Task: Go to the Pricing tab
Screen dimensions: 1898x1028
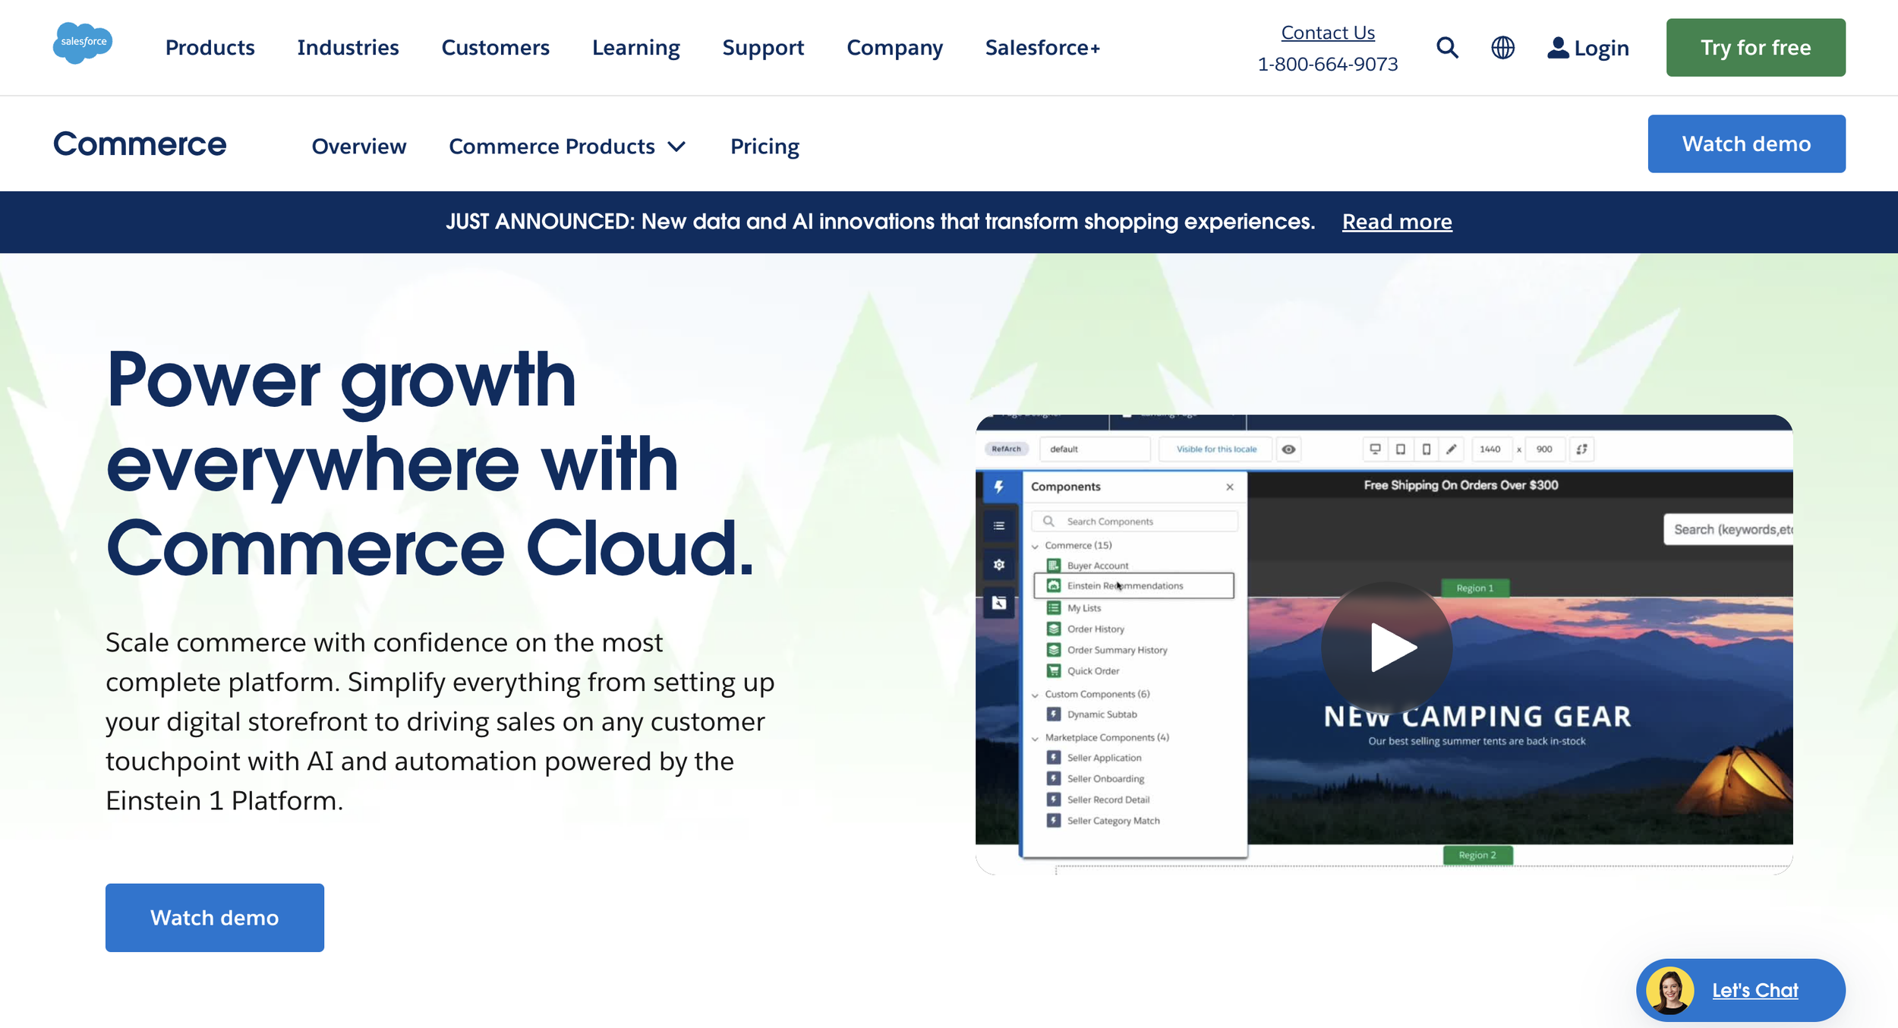Action: (765, 146)
